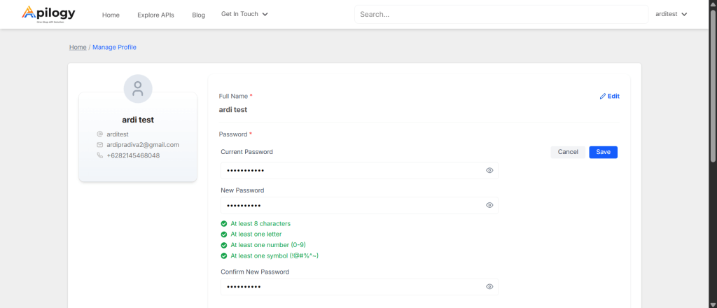This screenshot has width=717, height=308.
Task: Cancel the password change
Action: [x=567, y=152]
